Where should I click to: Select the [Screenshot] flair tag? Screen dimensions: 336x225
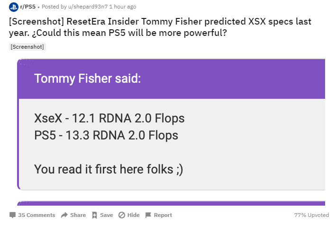point(27,47)
